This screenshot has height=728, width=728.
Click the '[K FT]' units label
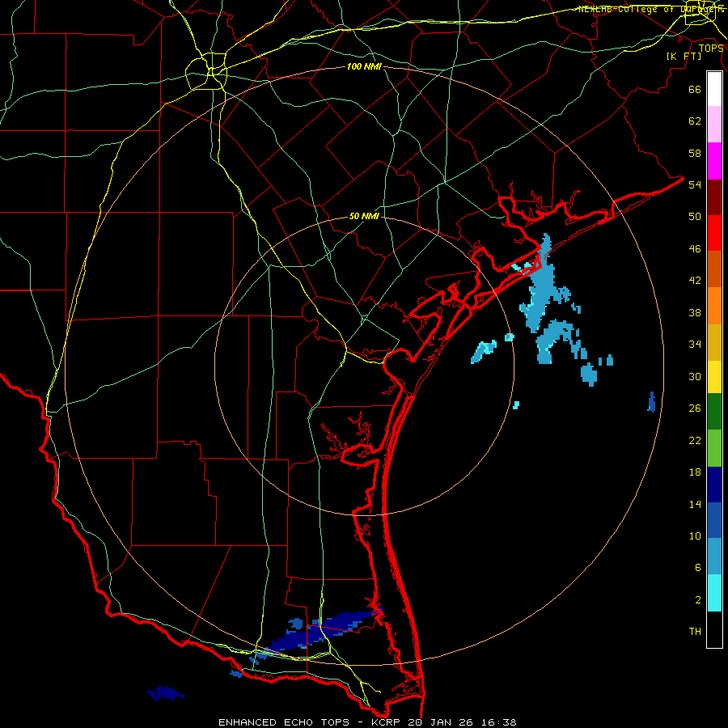coord(684,57)
